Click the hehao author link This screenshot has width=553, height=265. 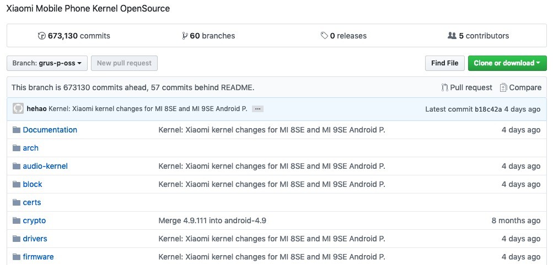tap(37, 109)
